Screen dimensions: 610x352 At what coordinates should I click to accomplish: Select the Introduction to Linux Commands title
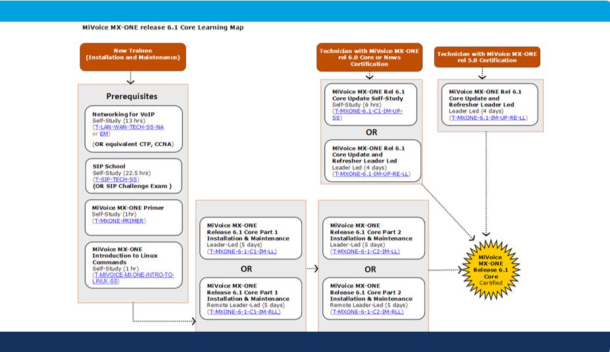(x=125, y=255)
